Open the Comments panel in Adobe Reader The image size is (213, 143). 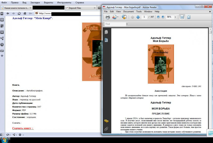point(106,121)
